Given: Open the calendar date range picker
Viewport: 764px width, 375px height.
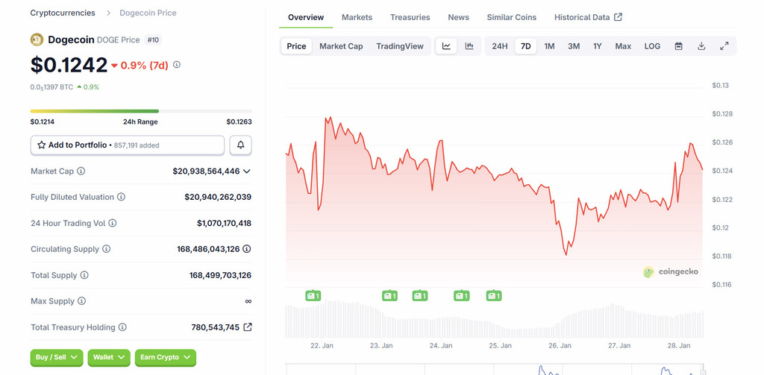Looking at the screenshot, I should coord(679,46).
